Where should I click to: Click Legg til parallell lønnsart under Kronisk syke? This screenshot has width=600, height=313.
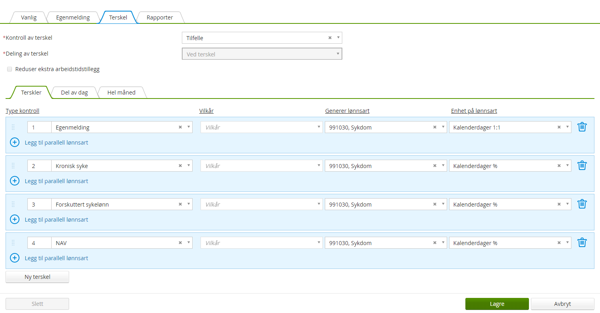click(56, 181)
